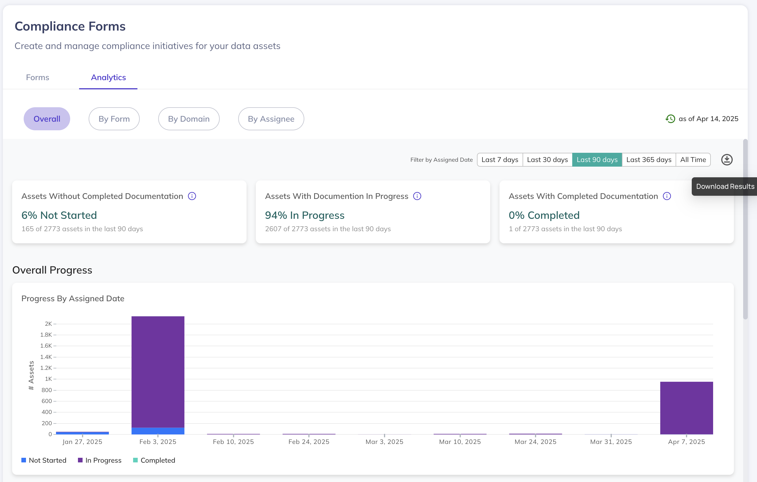This screenshot has height=482, width=757.
Task: Toggle In Progress legend swatch
Action: pos(80,460)
